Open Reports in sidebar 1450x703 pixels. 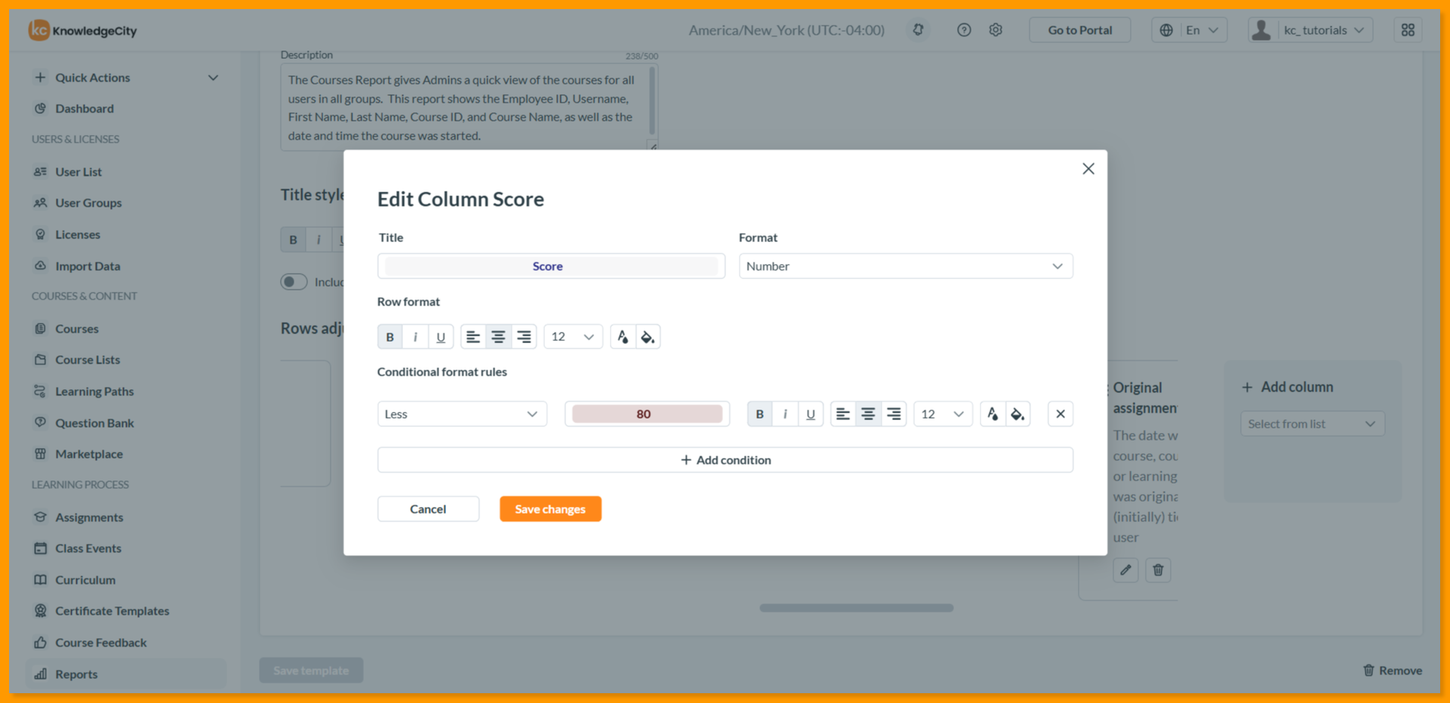127,674
